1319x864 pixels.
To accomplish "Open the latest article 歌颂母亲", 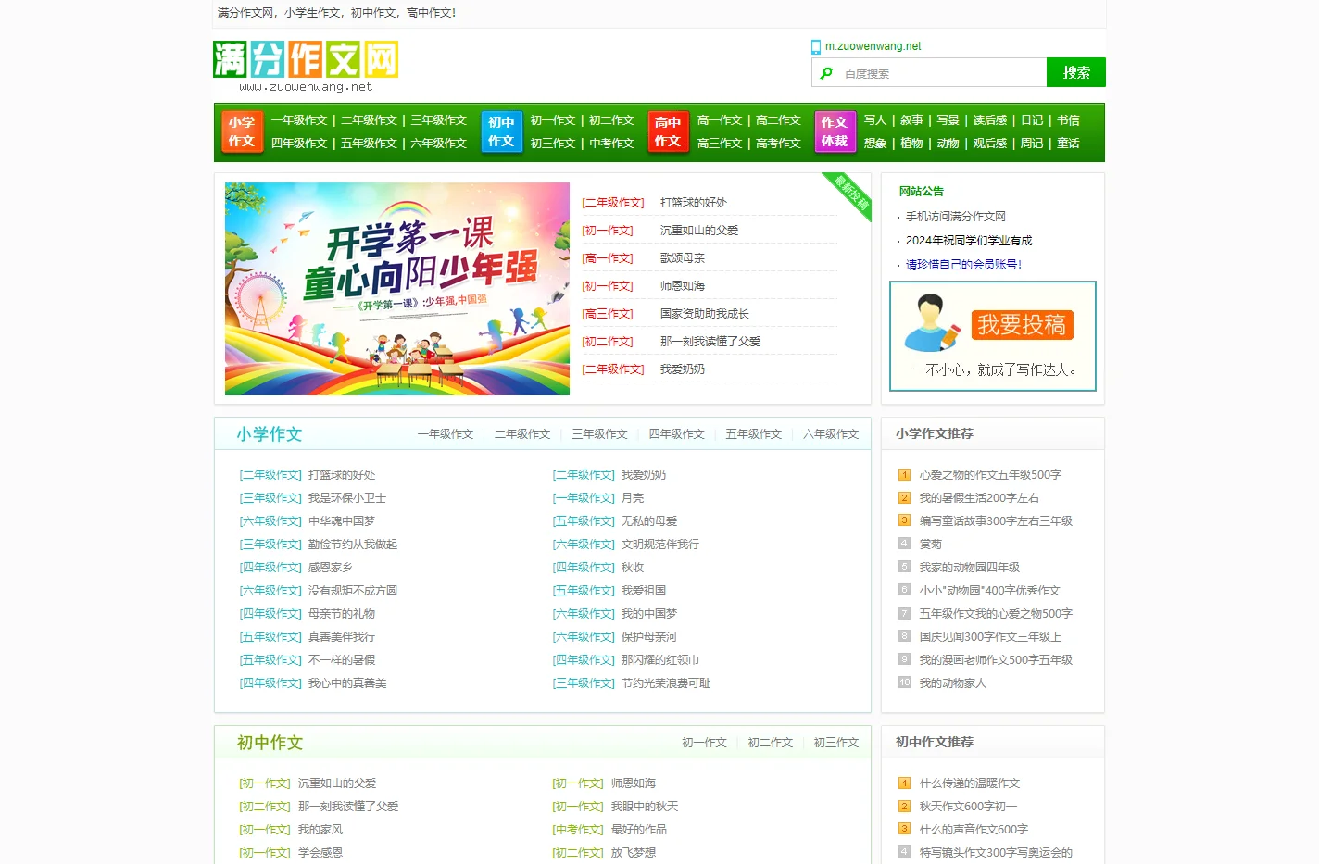I will point(683,258).
